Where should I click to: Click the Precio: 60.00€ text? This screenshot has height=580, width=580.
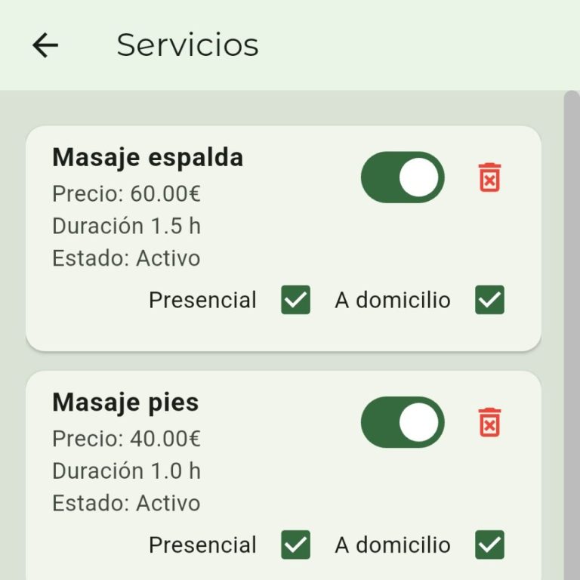pos(126,194)
